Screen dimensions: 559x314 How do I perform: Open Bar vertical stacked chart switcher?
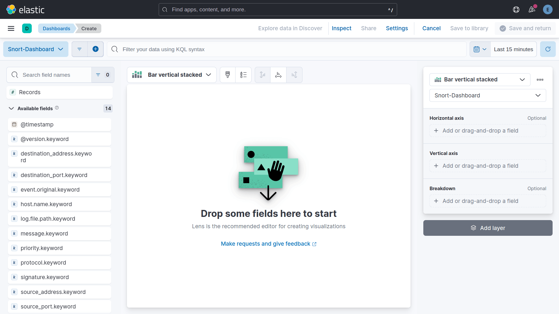[x=172, y=75]
